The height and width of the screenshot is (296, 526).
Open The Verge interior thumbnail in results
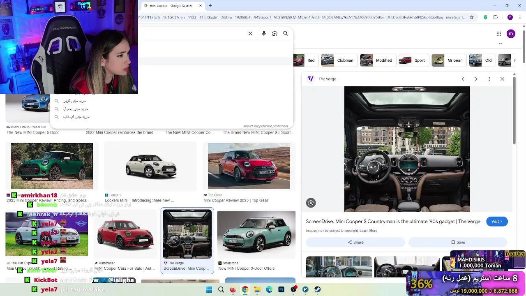coord(187,234)
